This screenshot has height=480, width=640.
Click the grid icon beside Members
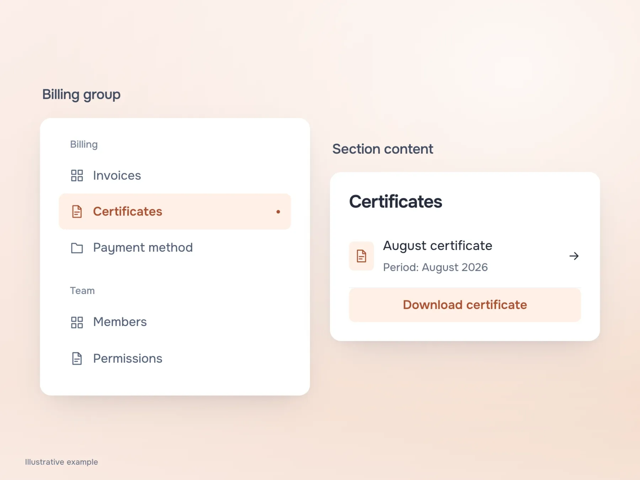[x=77, y=322]
